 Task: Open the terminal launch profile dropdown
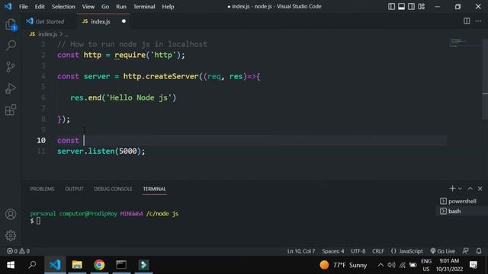pyautogui.click(x=460, y=189)
